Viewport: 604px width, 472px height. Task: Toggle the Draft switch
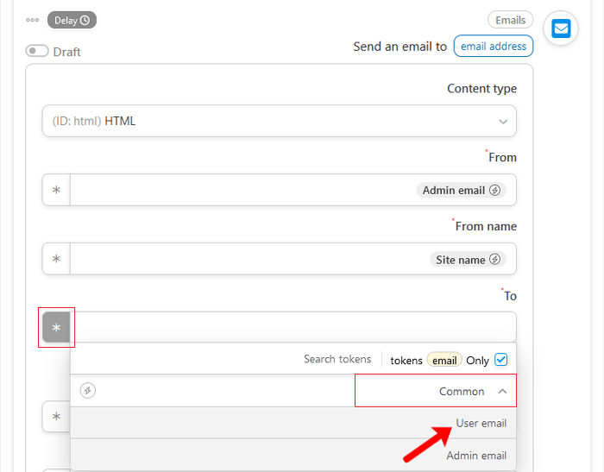point(37,51)
